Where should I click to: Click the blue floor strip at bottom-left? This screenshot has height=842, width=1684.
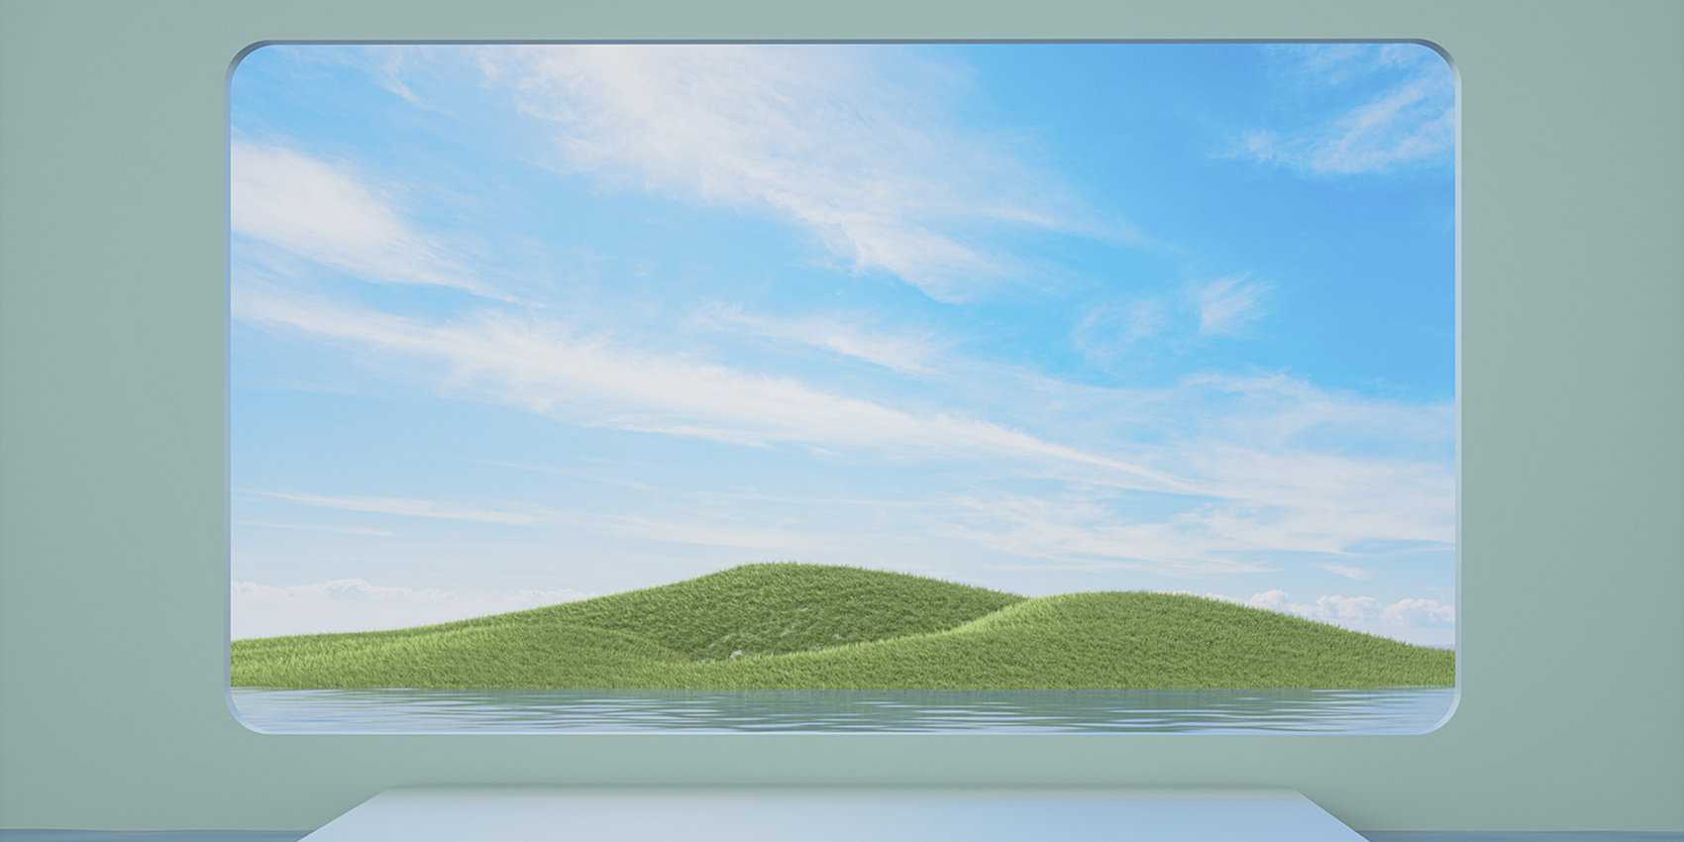[149, 835]
